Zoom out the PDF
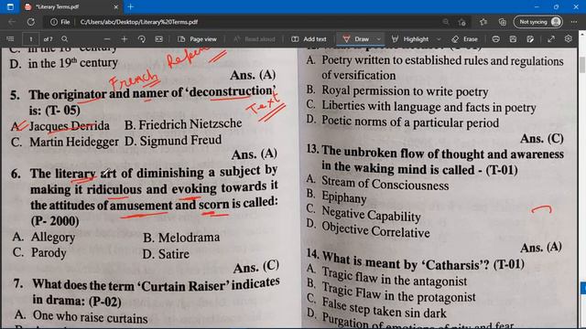The width and height of the screenshot is (586, 329). (x=107, y=38)
